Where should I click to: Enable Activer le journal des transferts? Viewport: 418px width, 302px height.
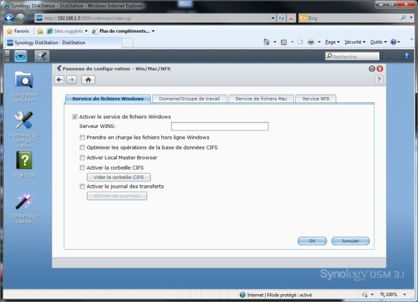(x=82, y=187)
